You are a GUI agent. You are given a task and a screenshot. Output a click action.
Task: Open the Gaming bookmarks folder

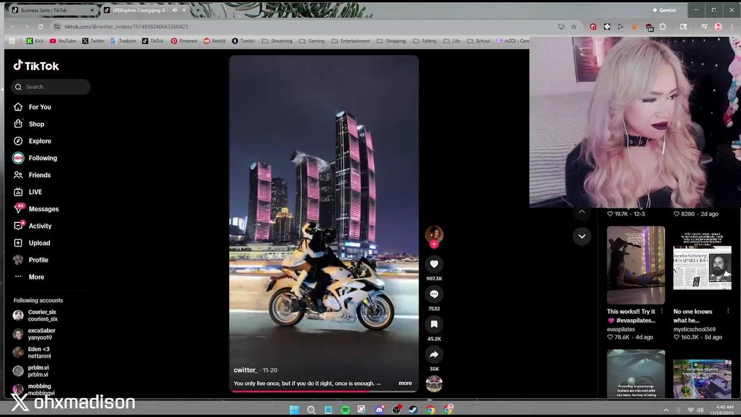tap(312, 41)
